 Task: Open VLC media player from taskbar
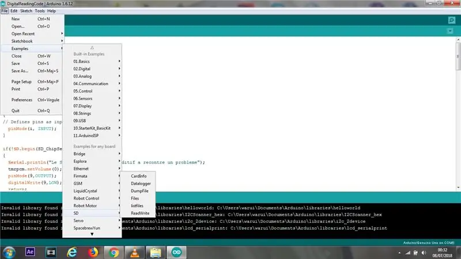pyautogui.click(x=135, y=252)
